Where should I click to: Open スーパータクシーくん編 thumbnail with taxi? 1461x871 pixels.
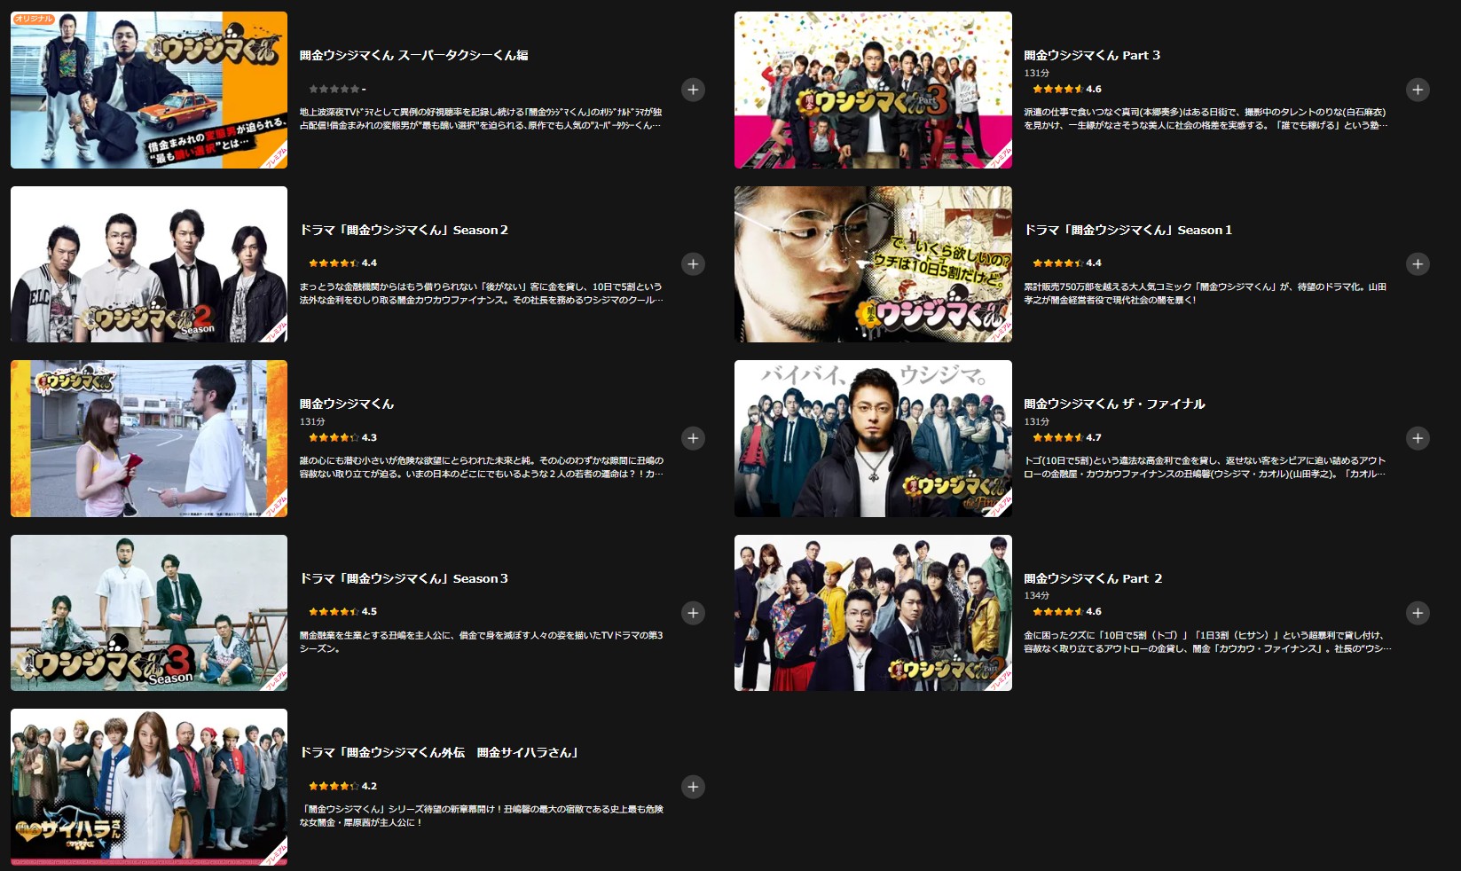point(149,90)
